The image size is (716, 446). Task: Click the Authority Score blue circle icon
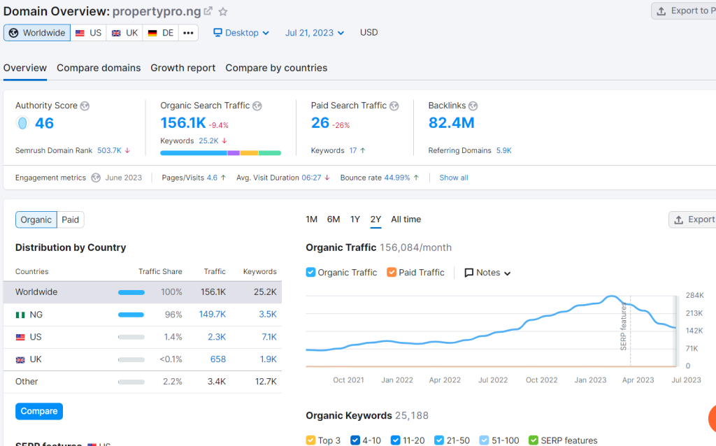point(22,123)
